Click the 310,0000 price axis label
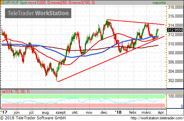 tap(175, 44)
